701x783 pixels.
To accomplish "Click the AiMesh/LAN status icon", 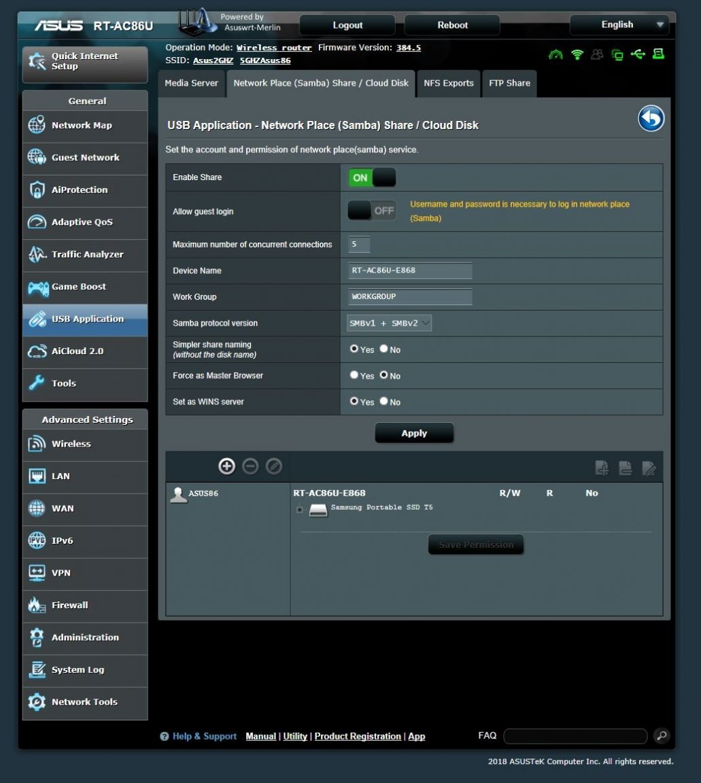I will 617,54.
